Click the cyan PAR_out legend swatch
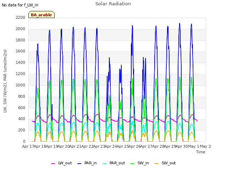The image size is (227, 170). click(x=105, y=164)
